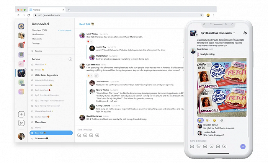
Task: Add reaction to Kyle Mittleton's message
Action: (96, 75)
